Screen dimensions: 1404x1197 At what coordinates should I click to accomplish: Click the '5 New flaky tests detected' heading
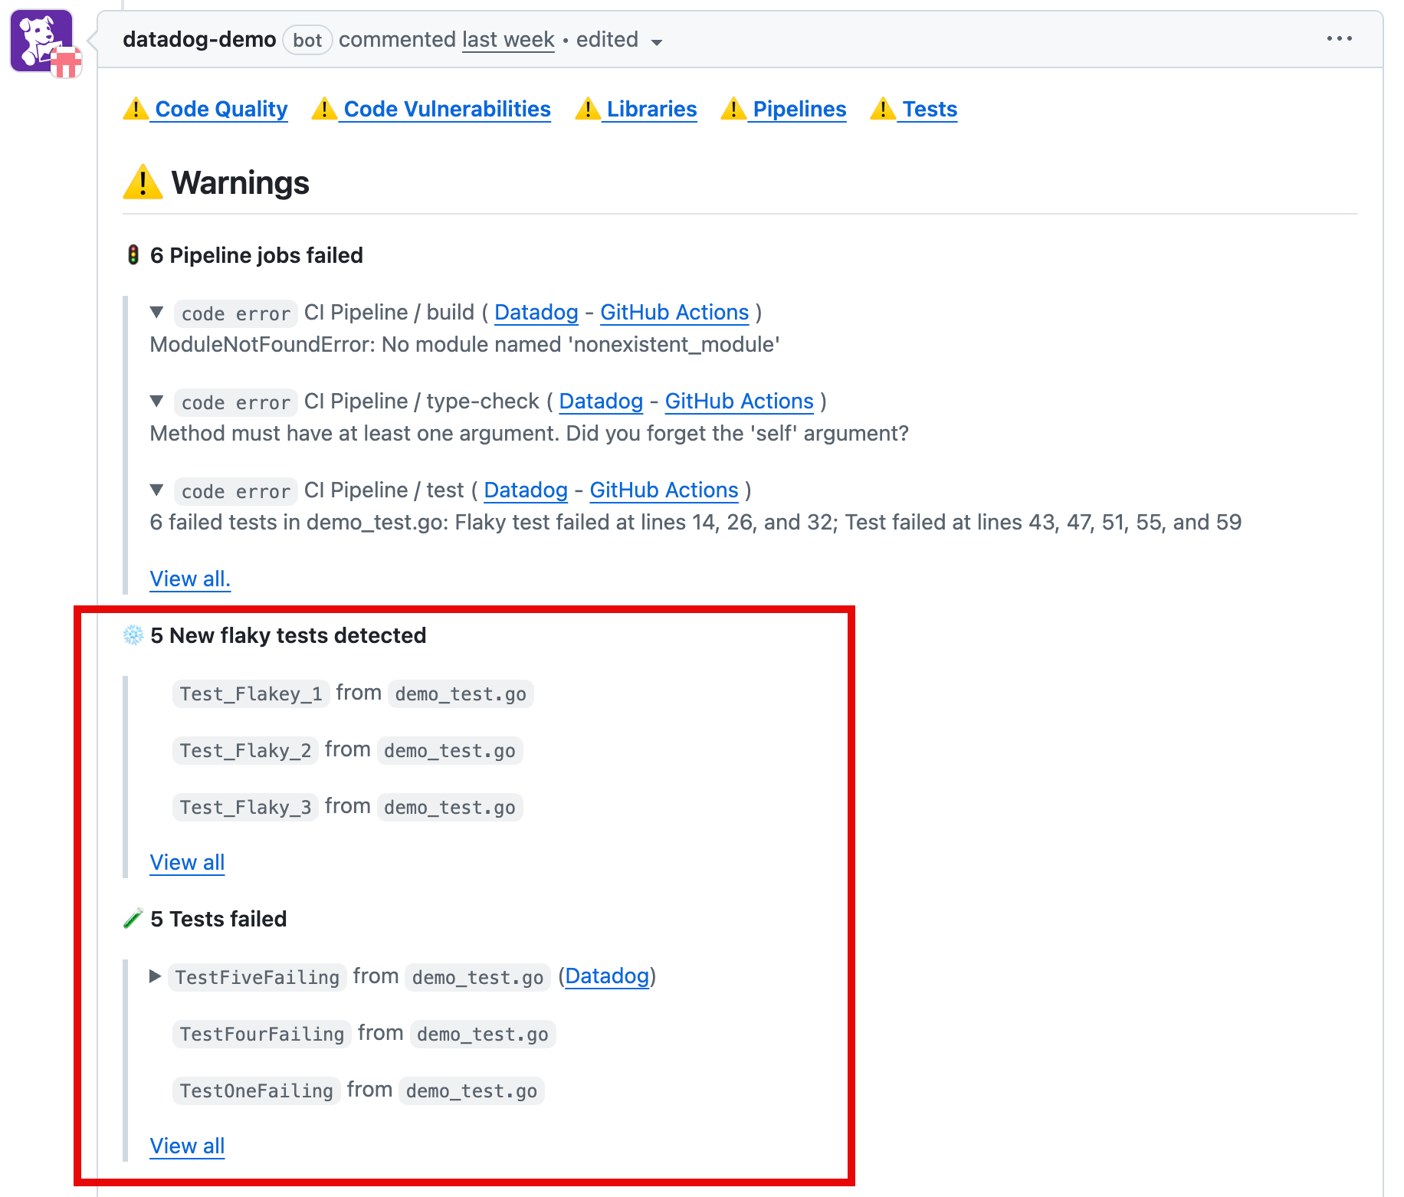(288, 635)
